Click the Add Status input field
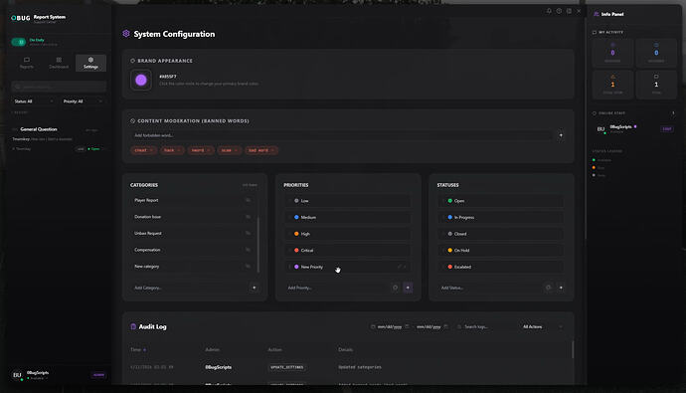Viewport: 686px width, 393px height. tap(490, 288)
